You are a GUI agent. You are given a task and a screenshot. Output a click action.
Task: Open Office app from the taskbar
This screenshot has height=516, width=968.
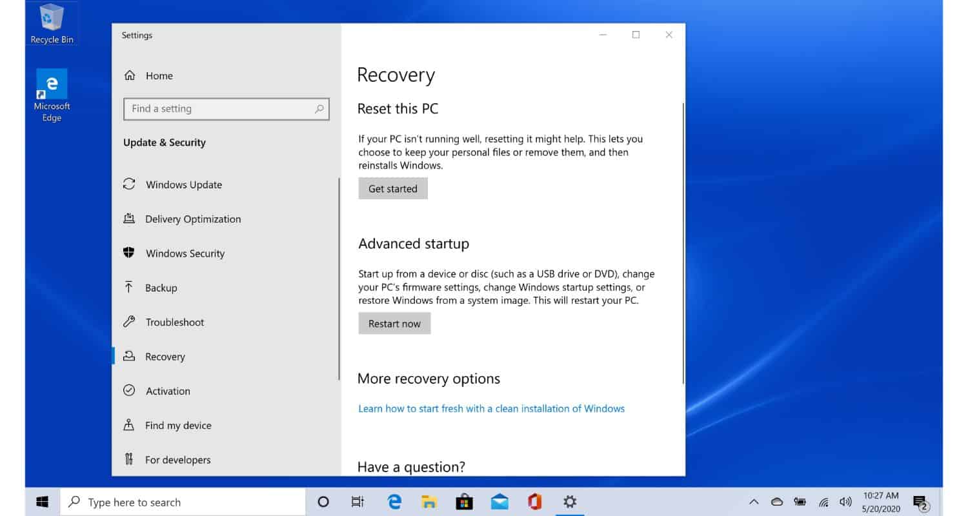coord(534,502)
